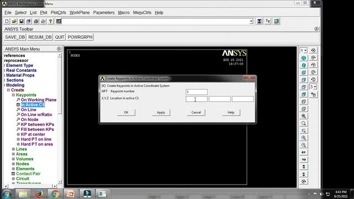Viewport: 354px width, 199px height.
Task: Select 'Hard PT on line' tree item
Action: click(x=36, y=139)
